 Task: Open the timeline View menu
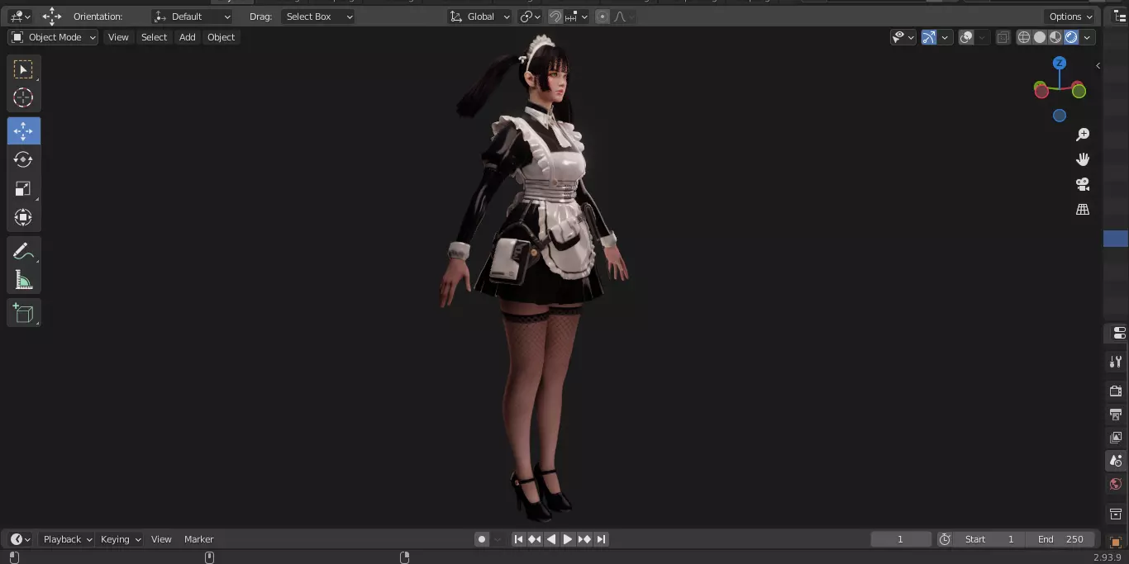coord(161,539)
